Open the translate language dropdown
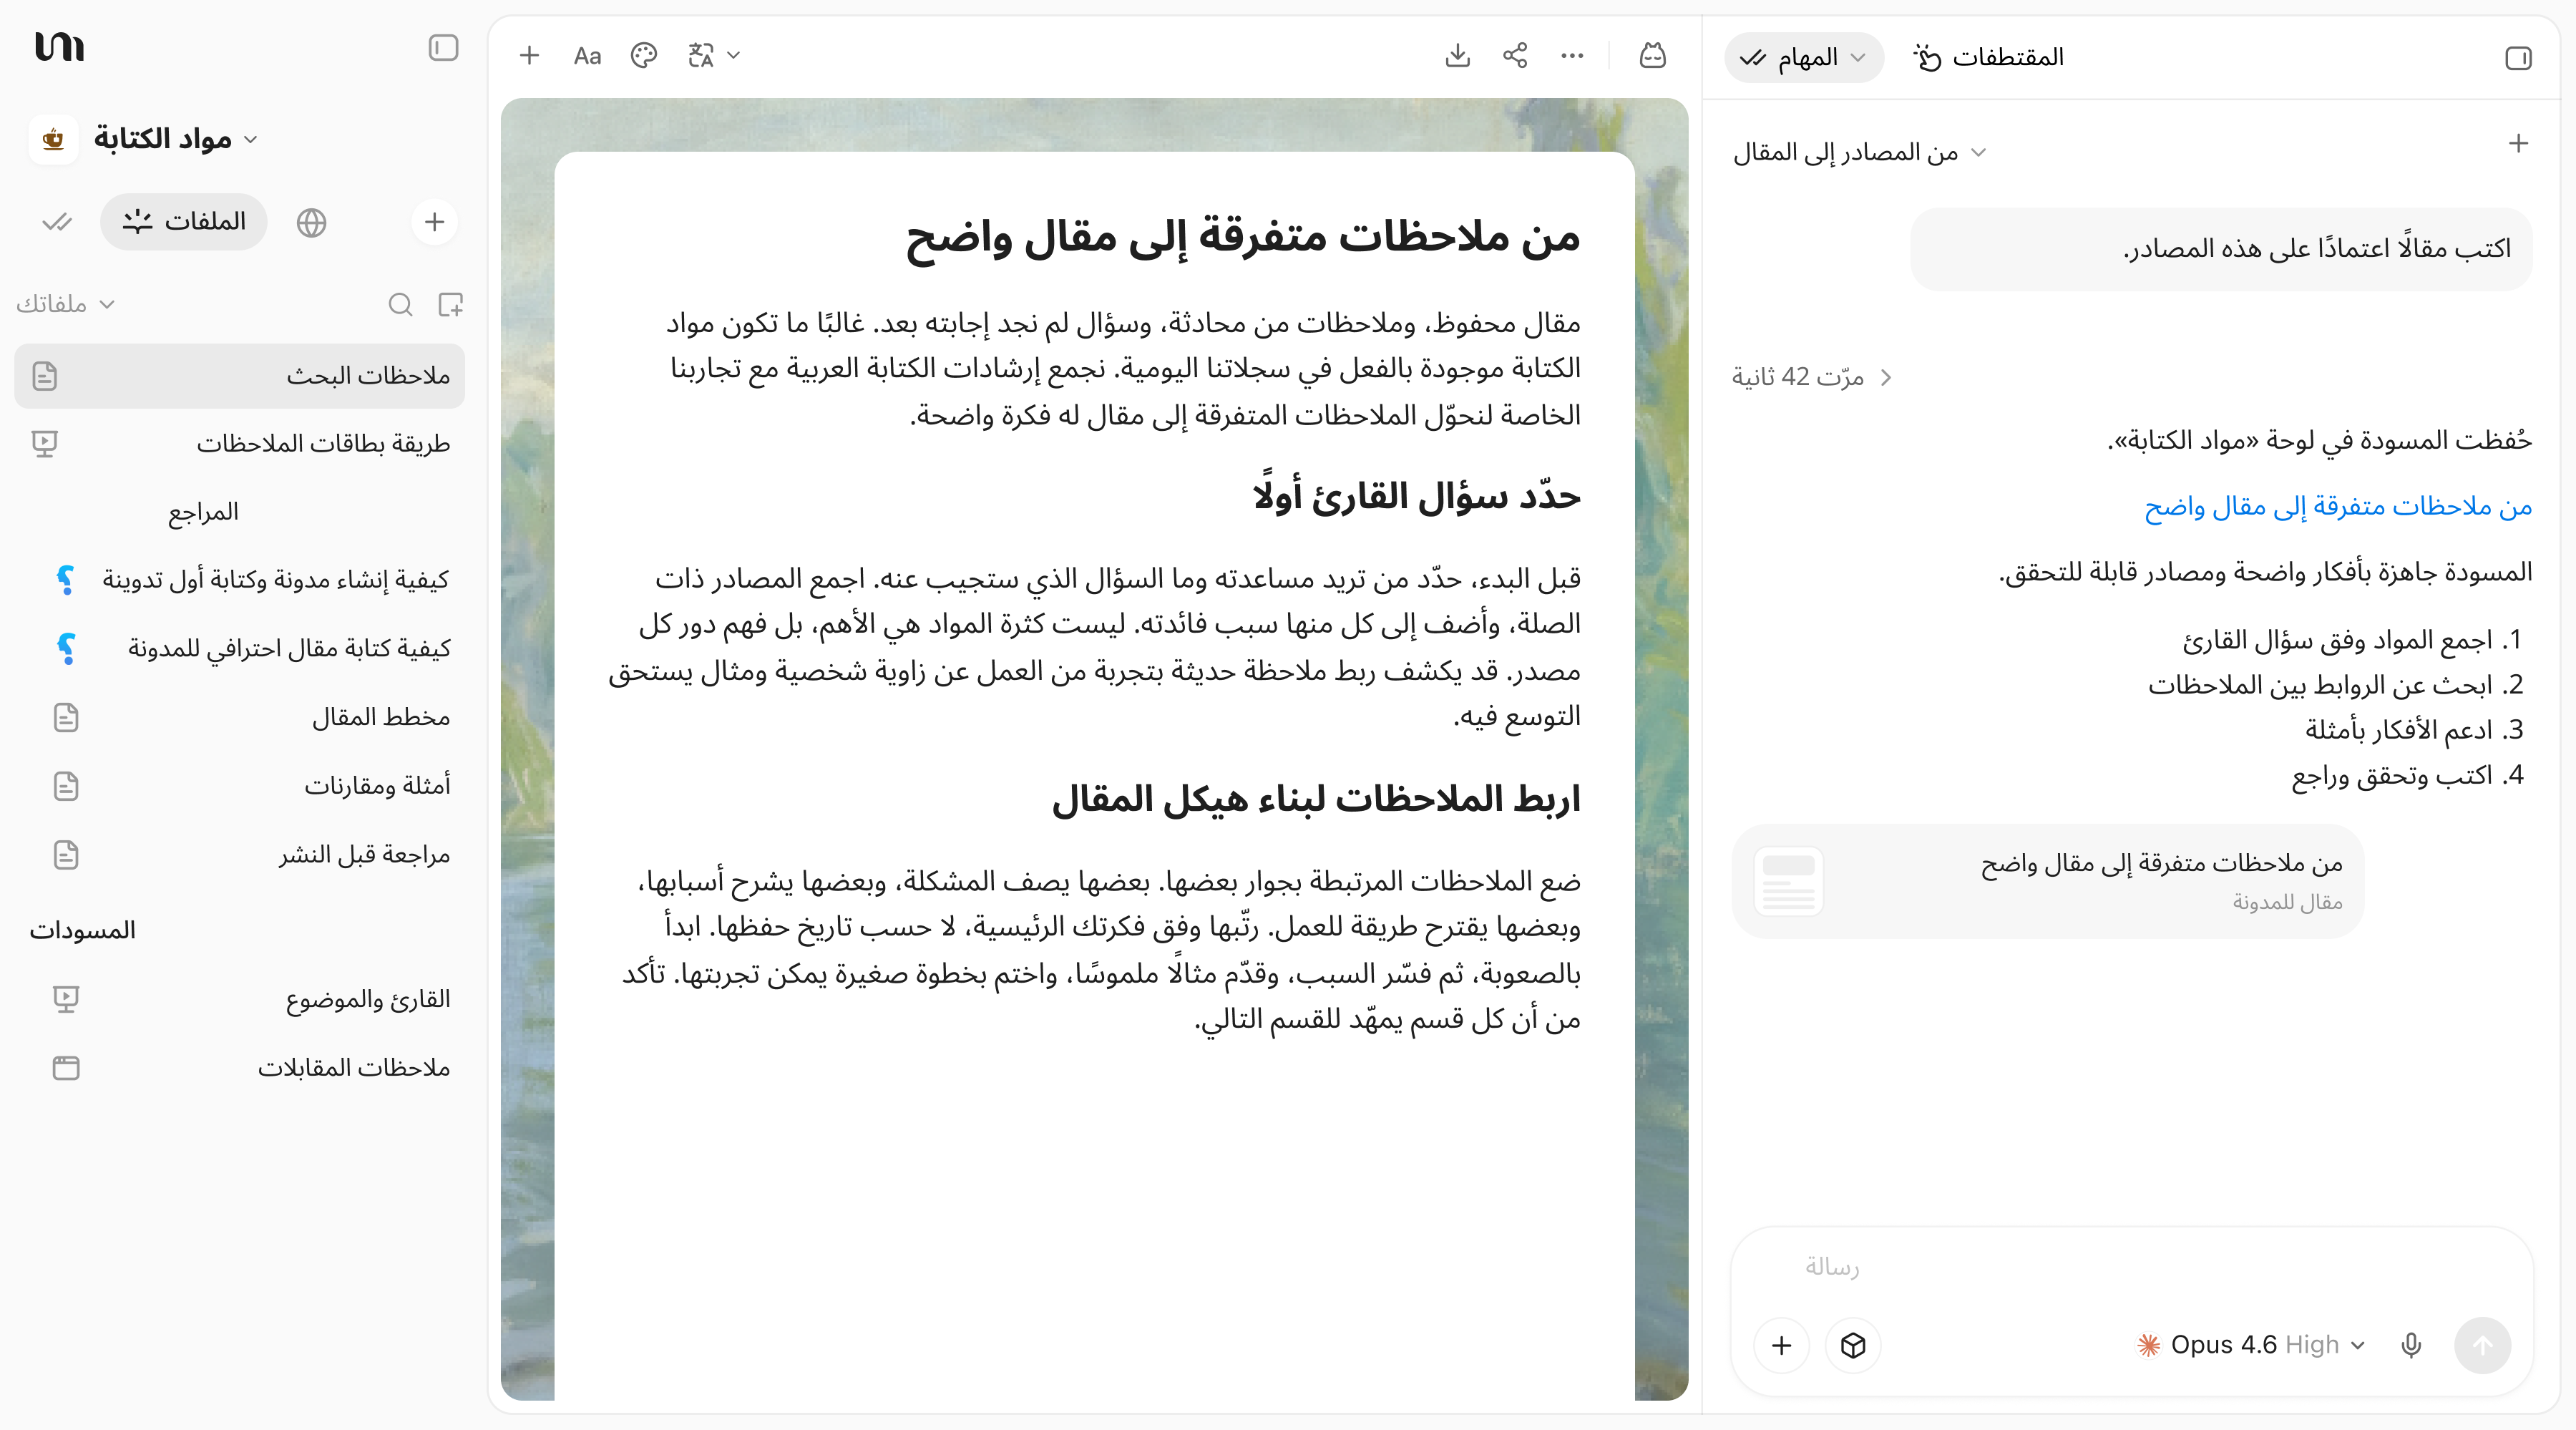The width and height of the screenshot is (2576, 1430). (714, 56)
